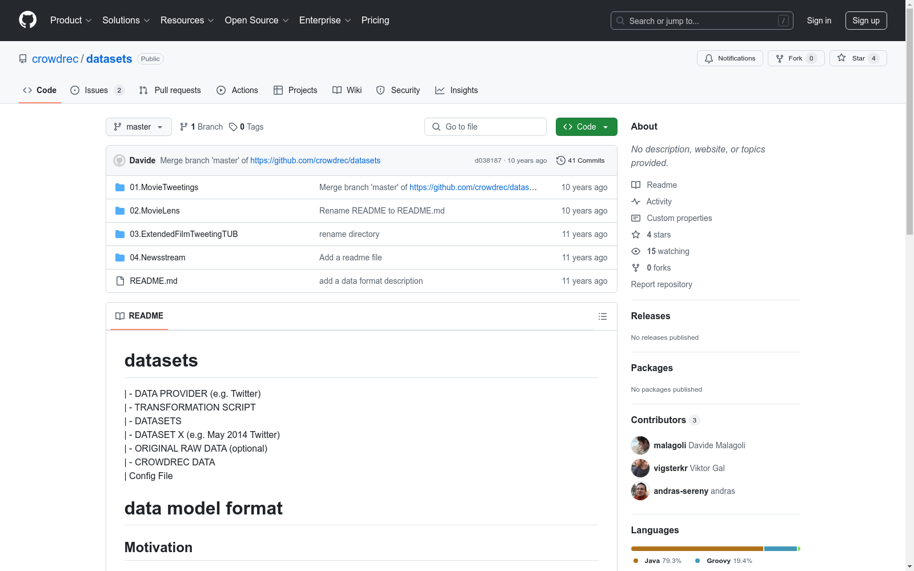This screenshot has width=914, height=571.
Task: Click the page vertical scrollbar thumb
Action: pos(909,121)
